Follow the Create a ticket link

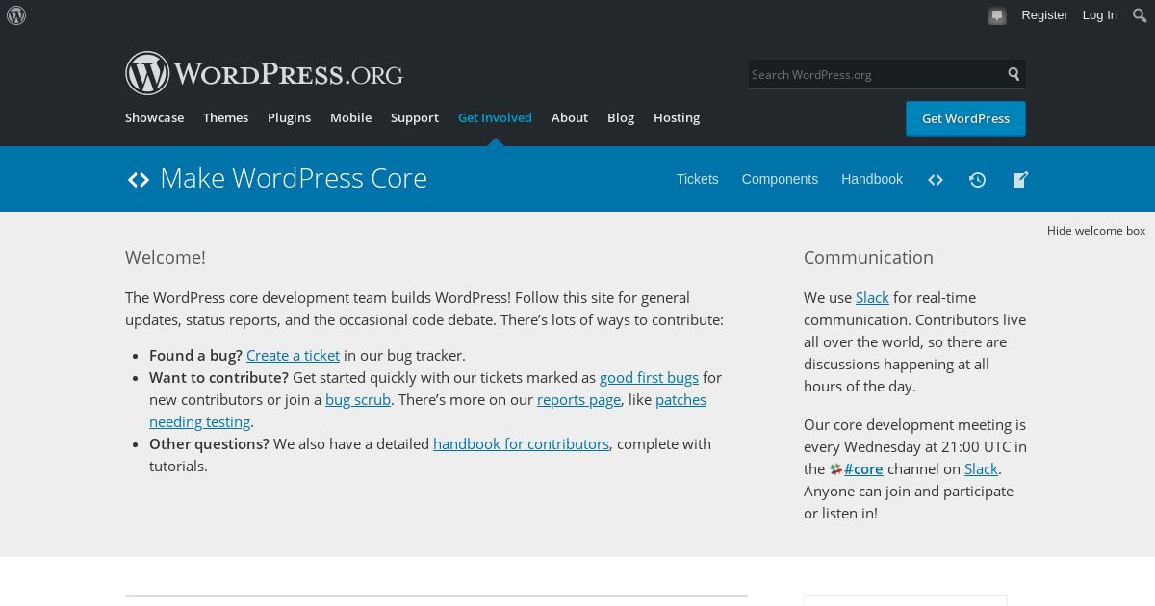293,355
